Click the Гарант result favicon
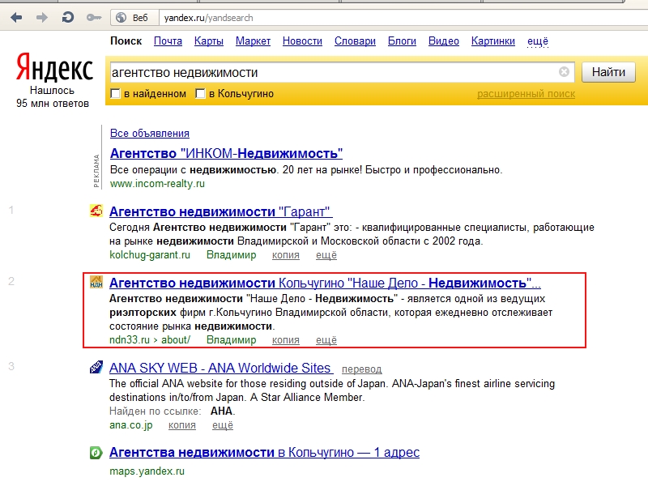Image resolution: width=648 pixels, height=486 pixels. (x=96, y=211)
